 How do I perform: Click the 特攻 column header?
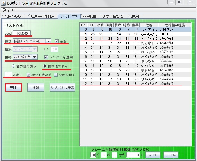click(x=118, y=25)
